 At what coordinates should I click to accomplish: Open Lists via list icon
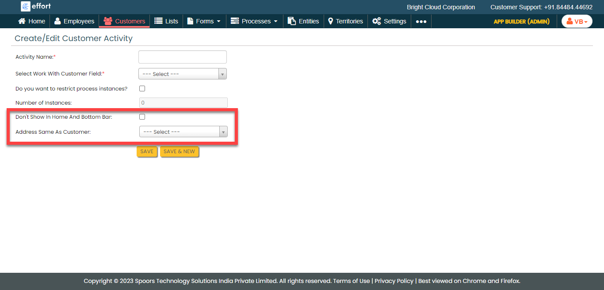[x=158, y=21]
